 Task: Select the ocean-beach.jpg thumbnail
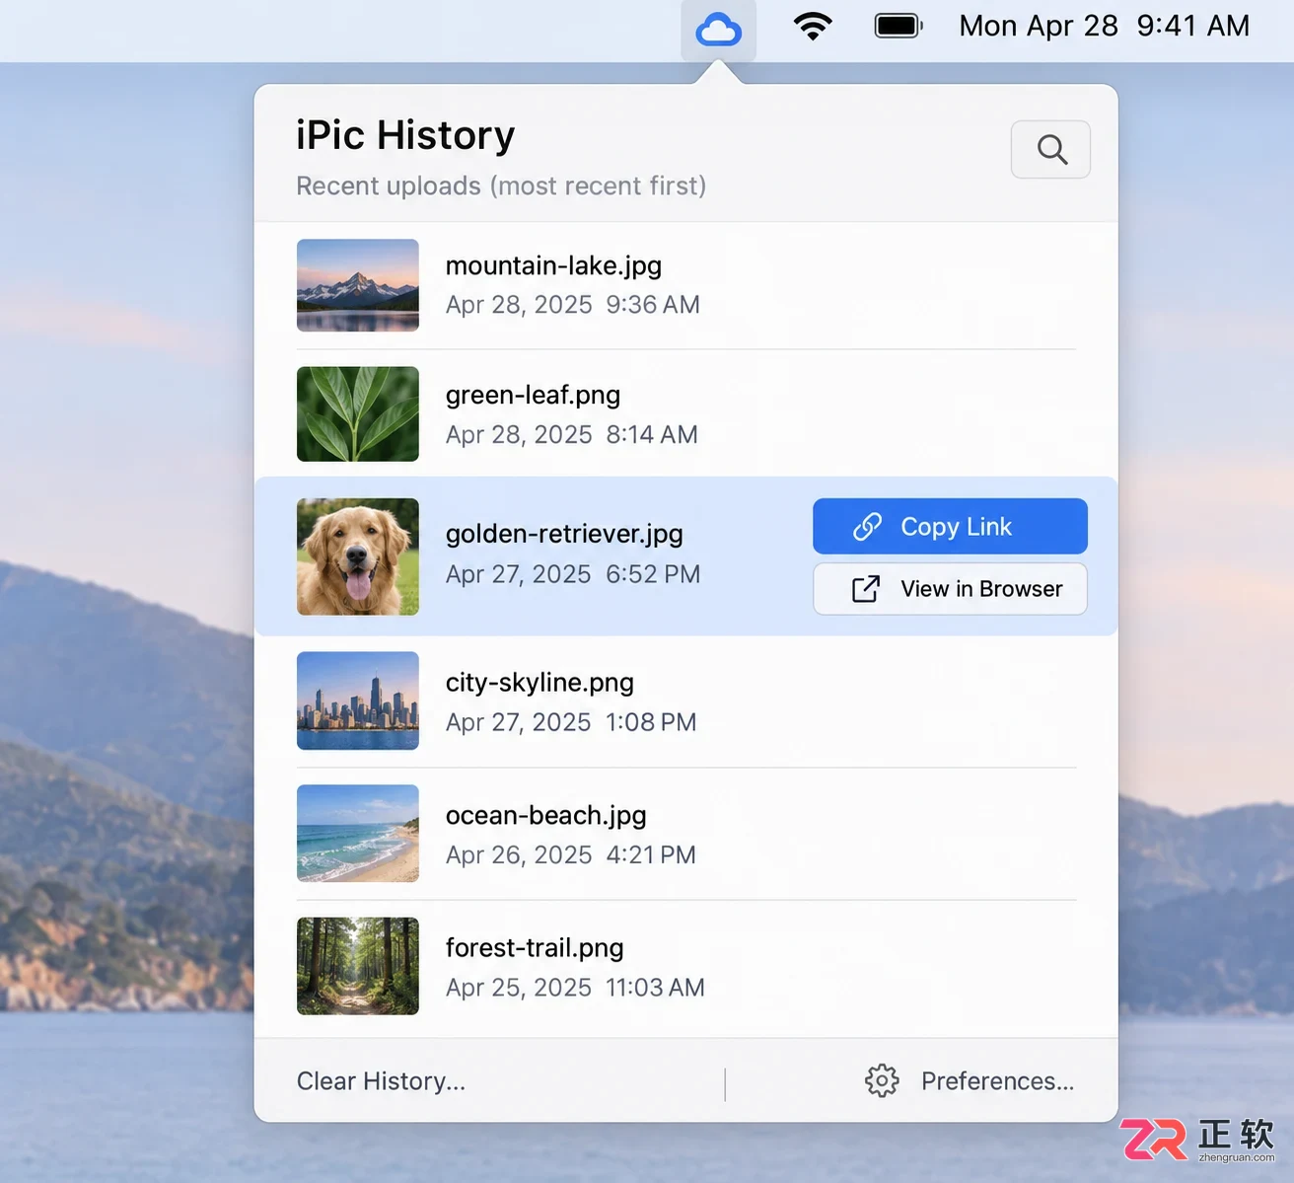(358, 834)
